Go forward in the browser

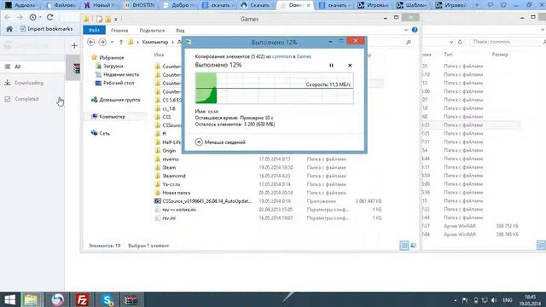pyautogui.click(x=20, y=17)
